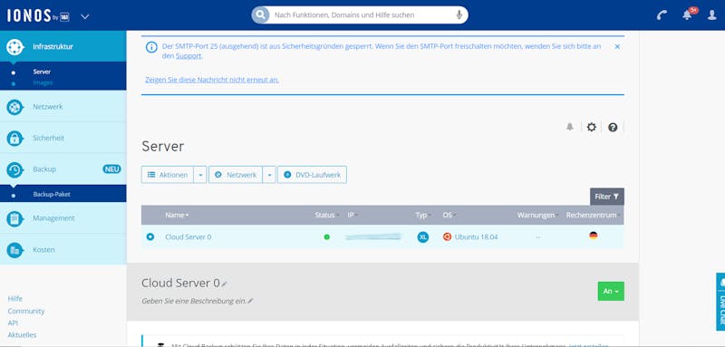Click the Kosten sidebar icon
The width and height of the screenshot is (725, 347).
click(x=14, y=250)
